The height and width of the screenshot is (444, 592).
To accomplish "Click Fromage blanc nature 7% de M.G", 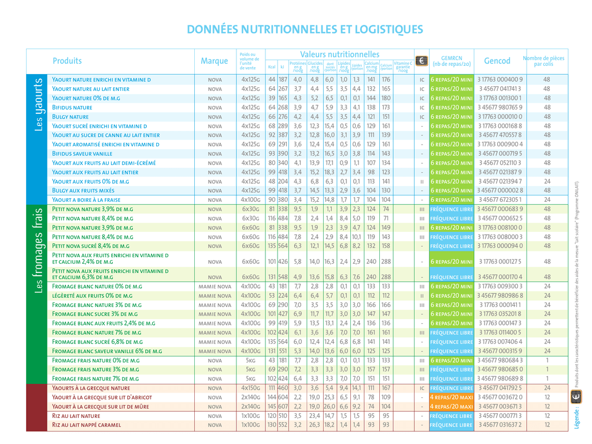I will coord(97,332).
